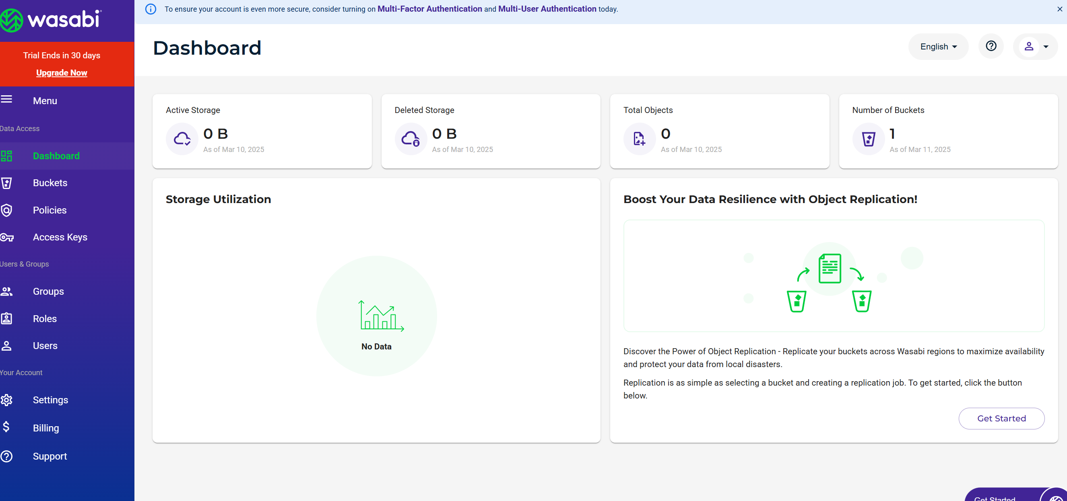Navigate to Users page
1067x501 pixels.
click(67, 346)
